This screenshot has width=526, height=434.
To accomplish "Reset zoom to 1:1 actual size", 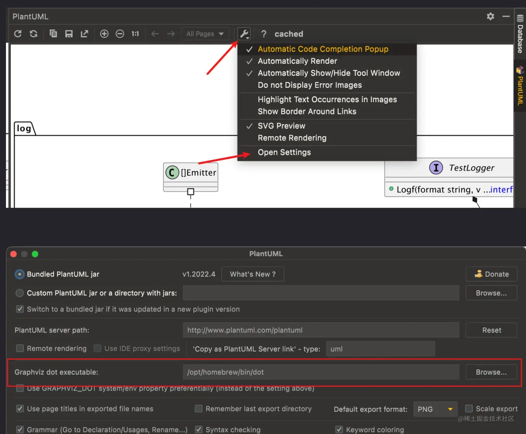I will tap(135, 34).
